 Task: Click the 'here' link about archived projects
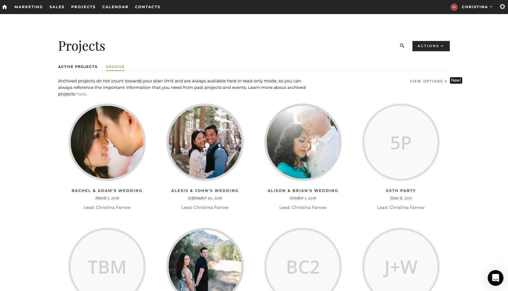81,94
